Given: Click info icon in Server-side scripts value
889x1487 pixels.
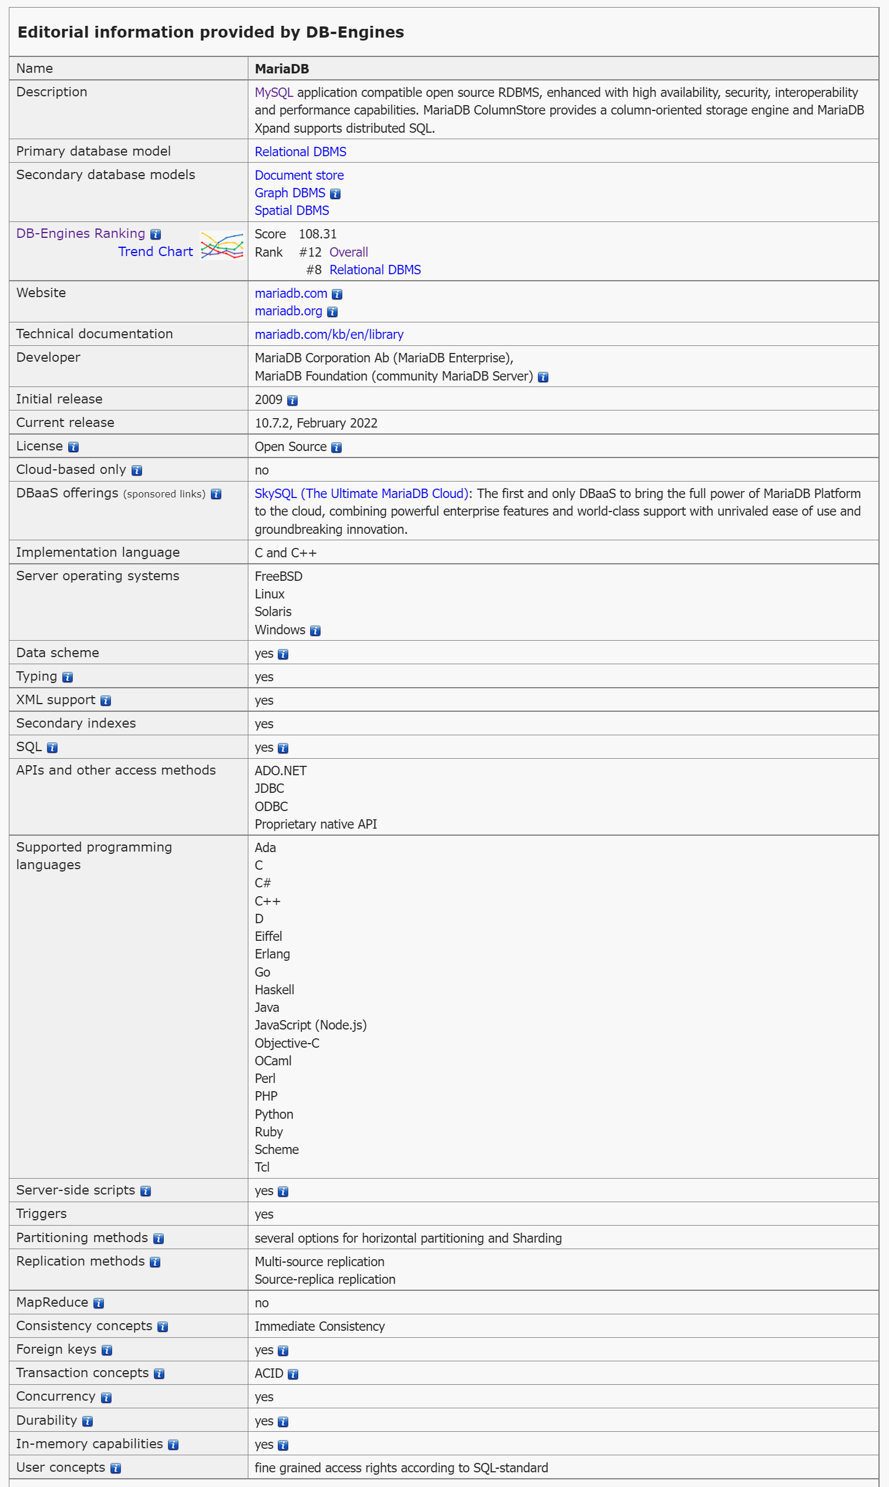Looking at the screenshot, I should pyautogui.click(x=284, y=1192).
